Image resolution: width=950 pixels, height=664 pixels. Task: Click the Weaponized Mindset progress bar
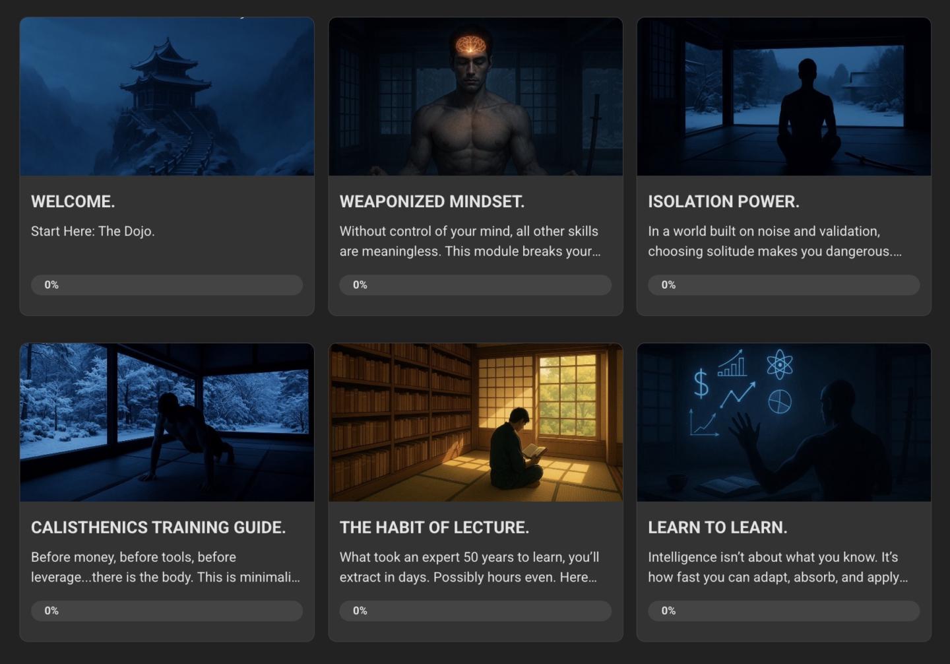[x=476, y=285]
